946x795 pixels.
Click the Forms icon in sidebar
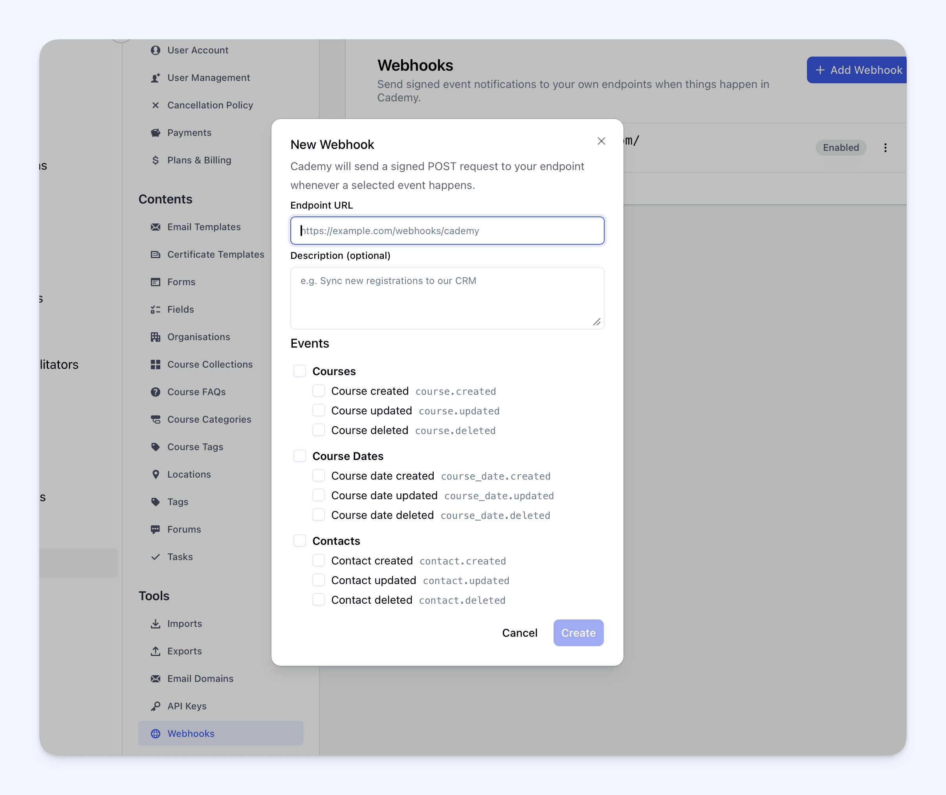click(156, 282)
